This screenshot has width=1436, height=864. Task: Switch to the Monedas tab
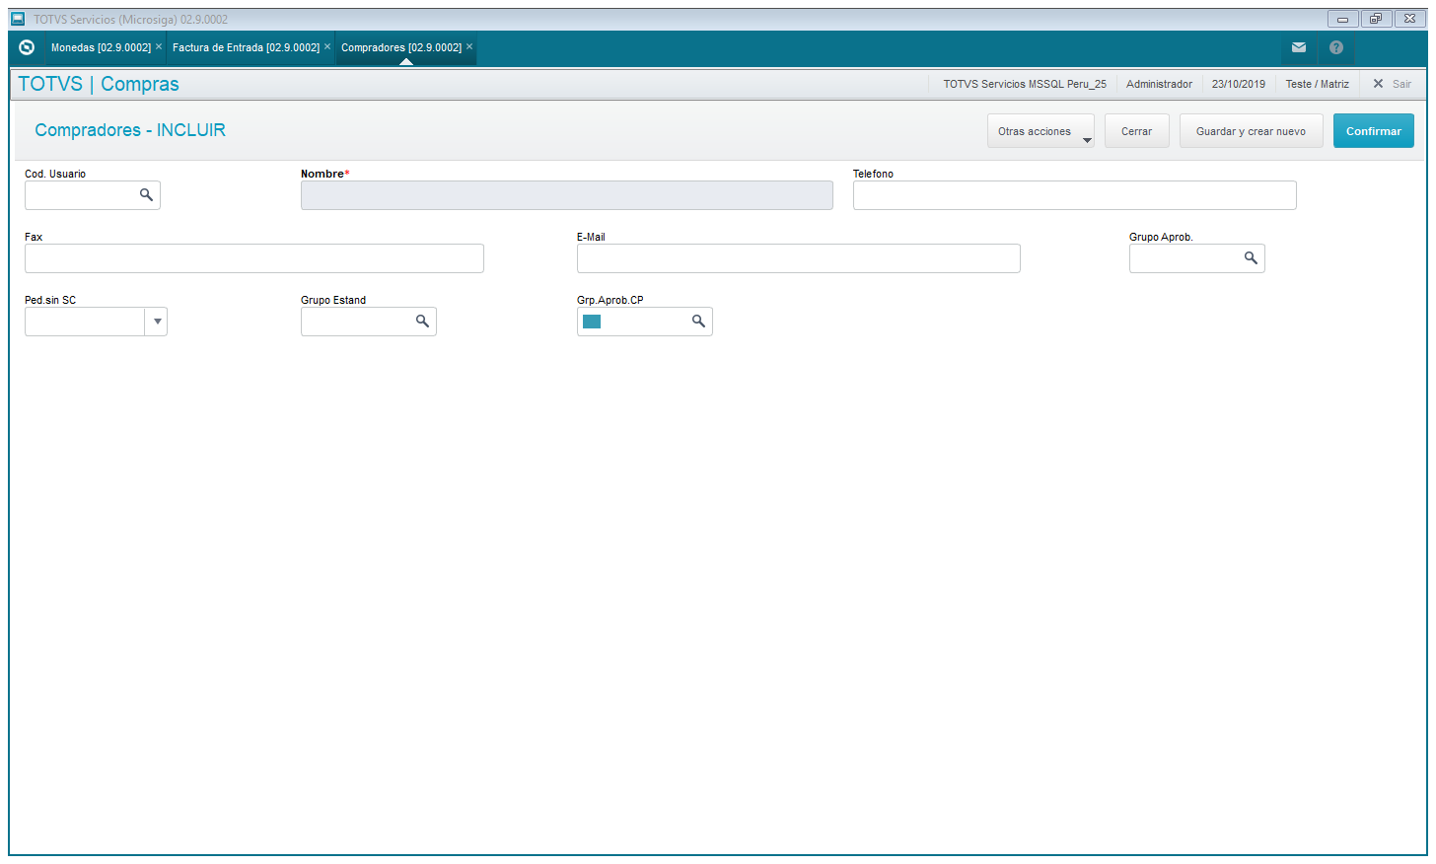click(x=101, y=47)
